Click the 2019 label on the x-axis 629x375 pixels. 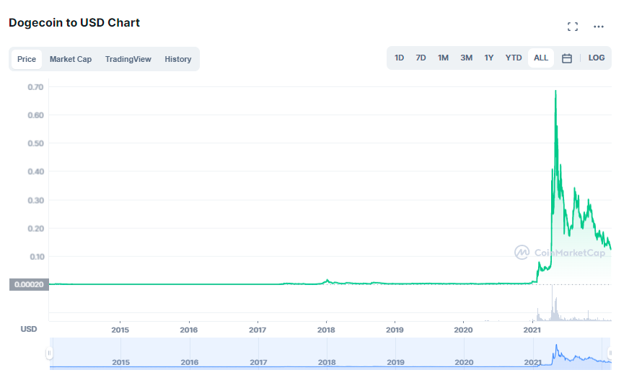click(x=395, y=330)
